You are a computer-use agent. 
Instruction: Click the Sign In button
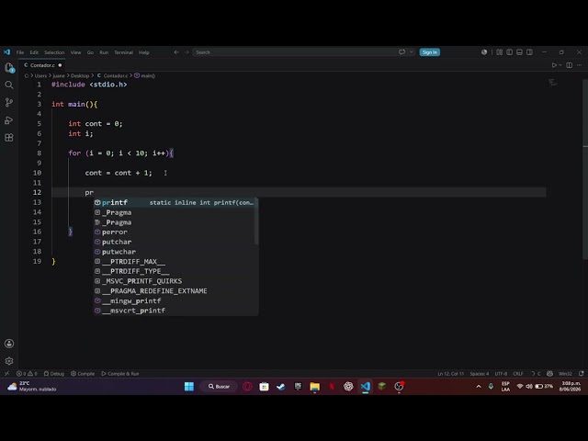[429, 52]
